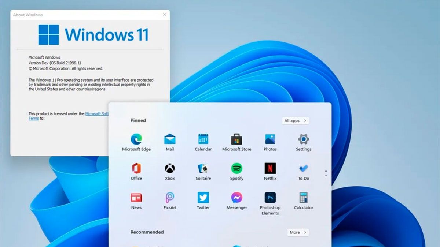Expand the All apps list
440x247 pixels.
click(295, 120)
